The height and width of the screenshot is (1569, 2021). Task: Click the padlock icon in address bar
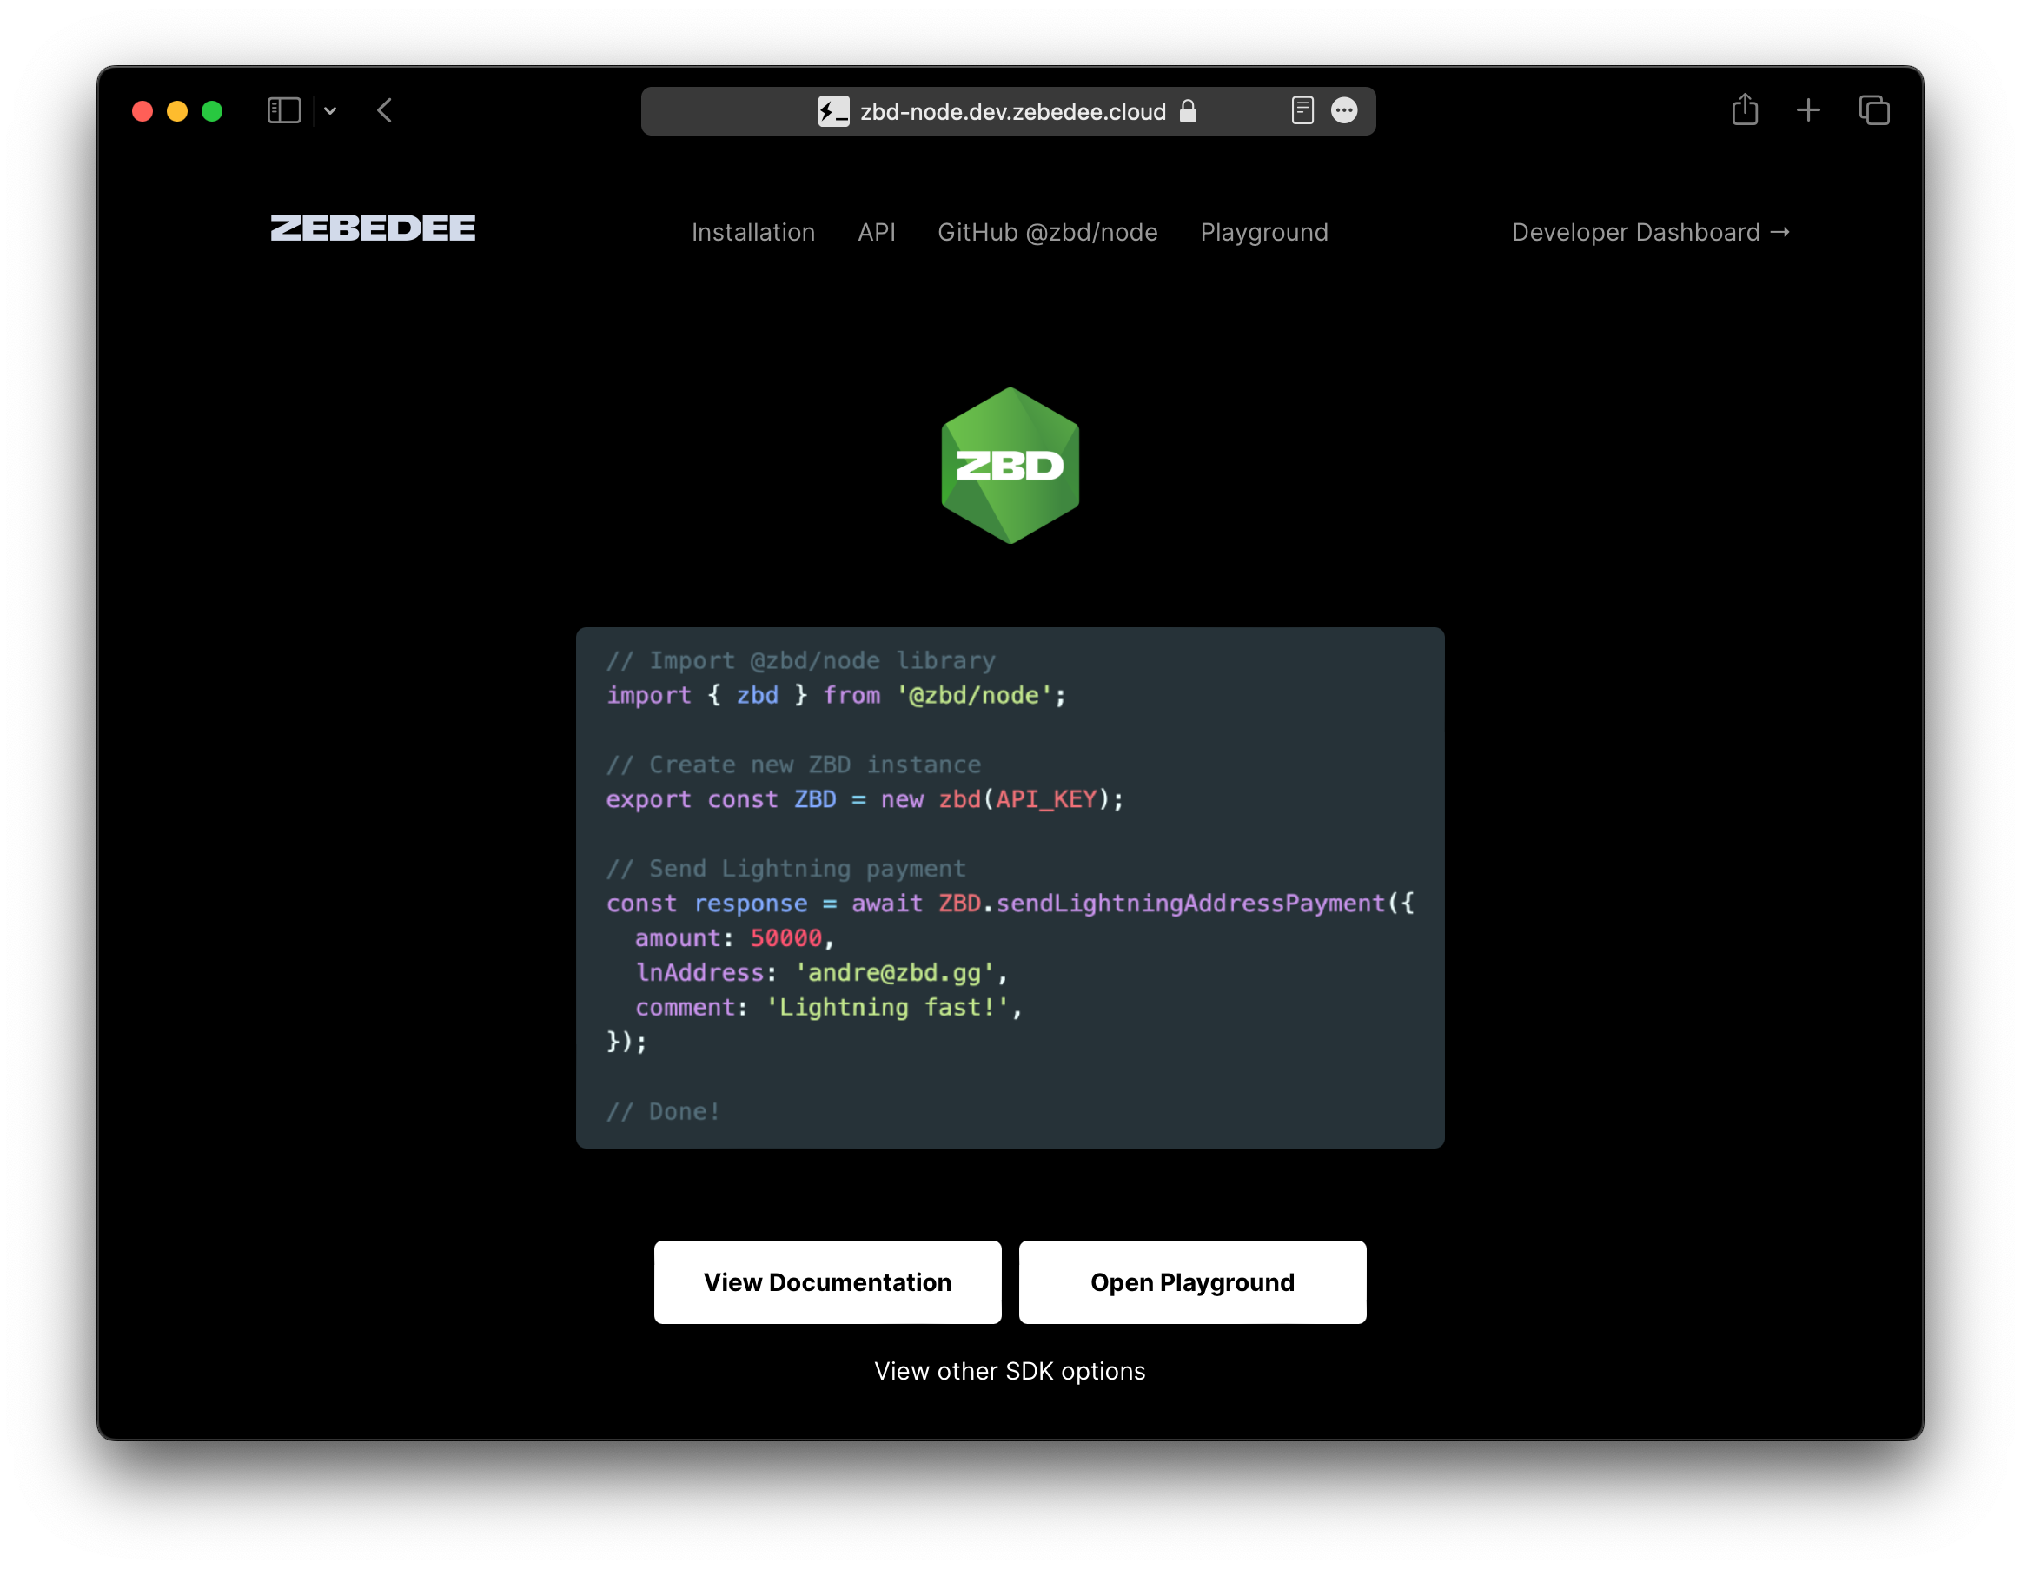pos(1188,112)
